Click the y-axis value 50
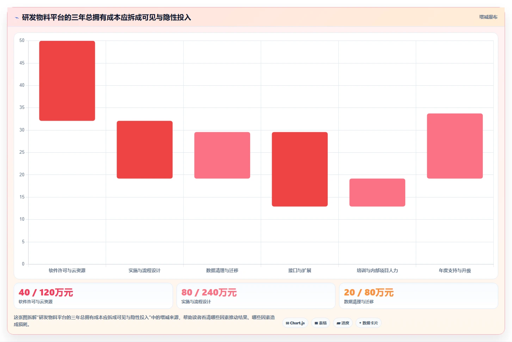 (22, 41)
